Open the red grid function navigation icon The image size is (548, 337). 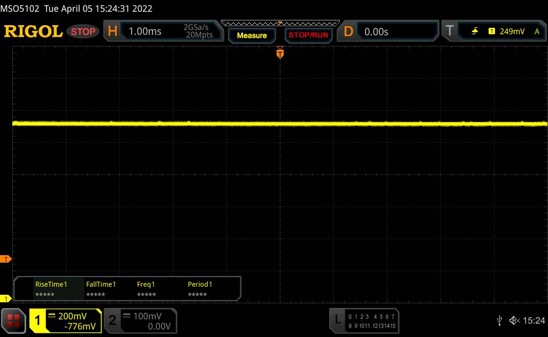click(13, 320)
